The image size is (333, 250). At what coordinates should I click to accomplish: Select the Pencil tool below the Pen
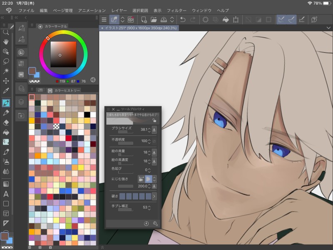(x=6, y=112)
